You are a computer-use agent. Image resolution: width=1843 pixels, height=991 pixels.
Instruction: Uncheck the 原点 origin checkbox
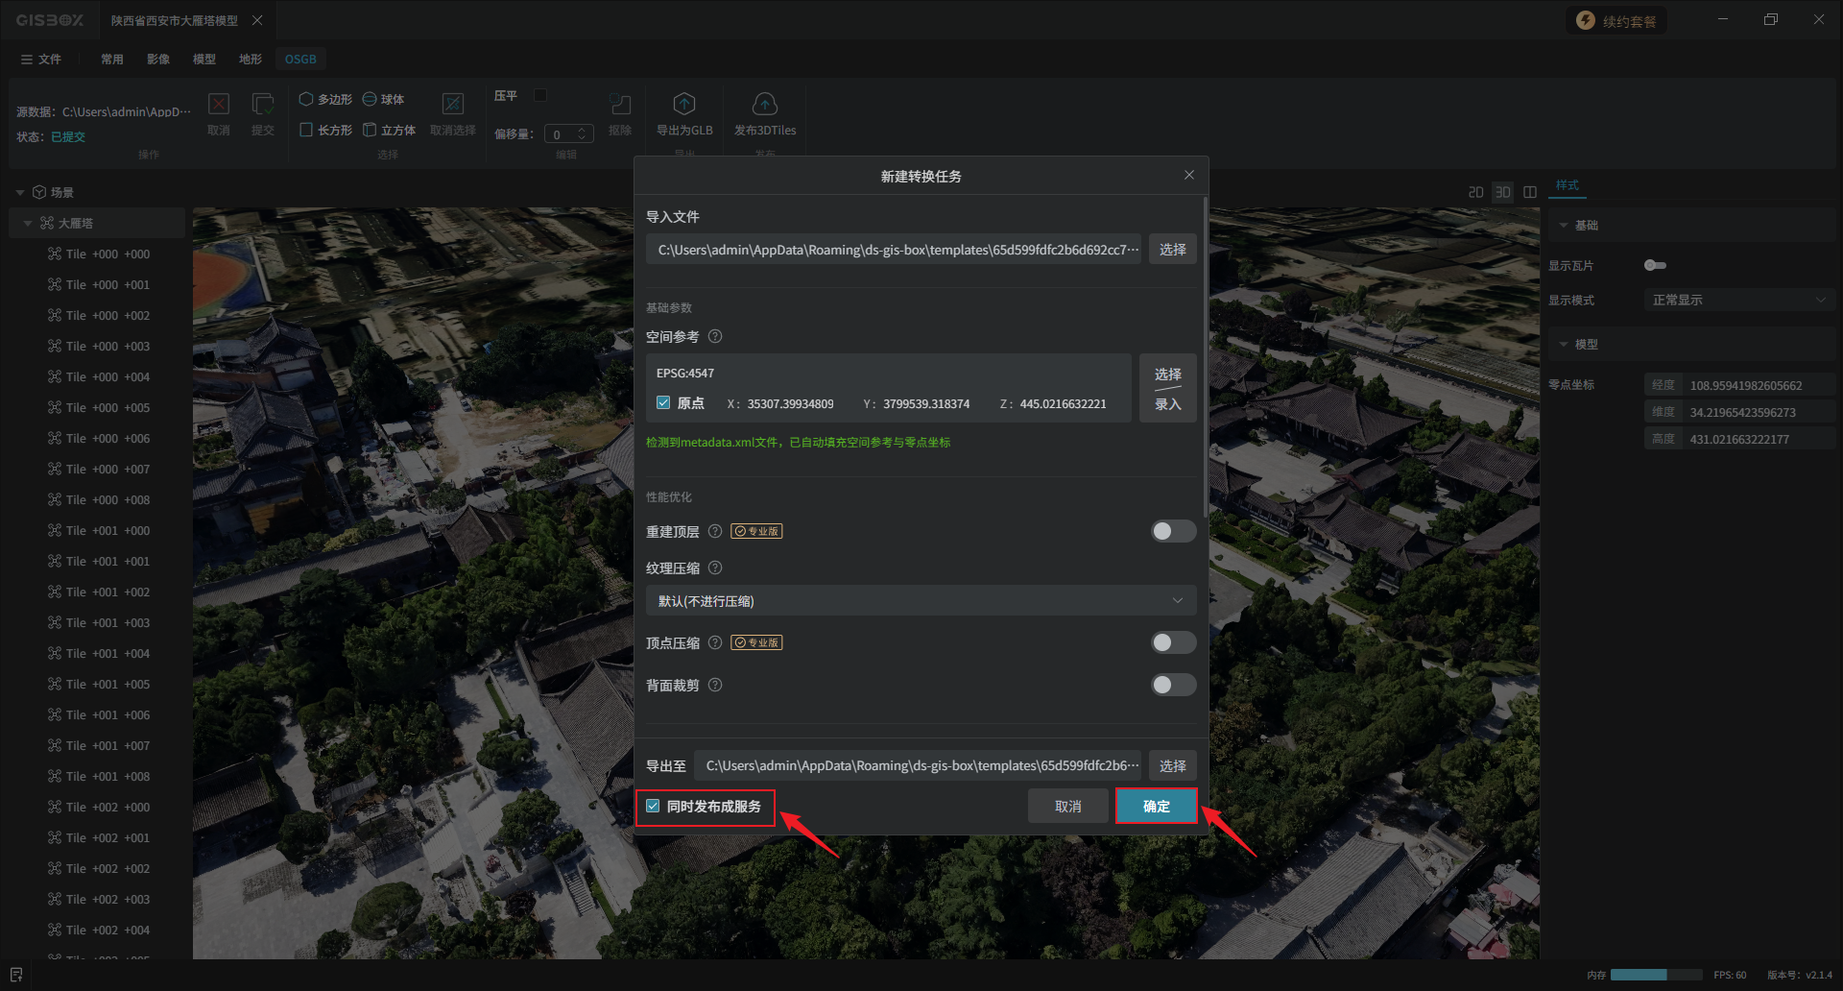(663, 403)
